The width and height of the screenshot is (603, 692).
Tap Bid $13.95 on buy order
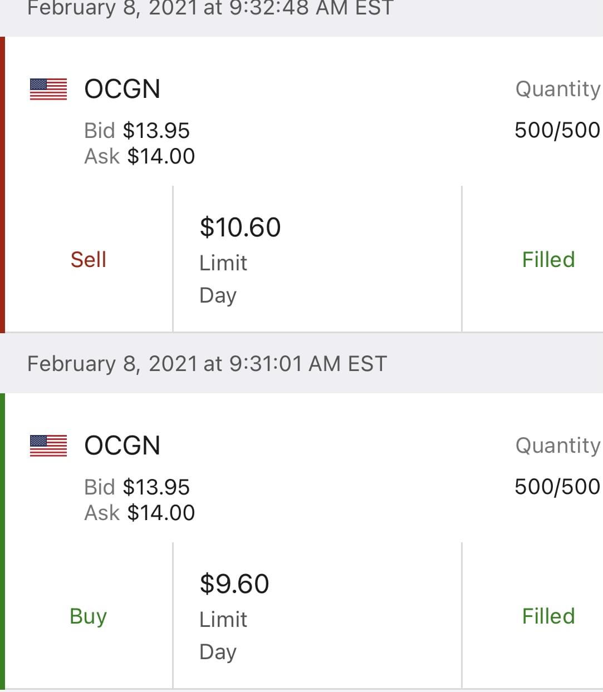click(x=137, y=487)
